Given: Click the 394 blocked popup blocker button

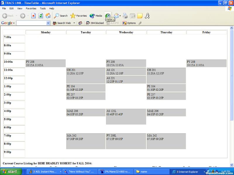Looking at the screenshot, I should click(x=94, y=23).
